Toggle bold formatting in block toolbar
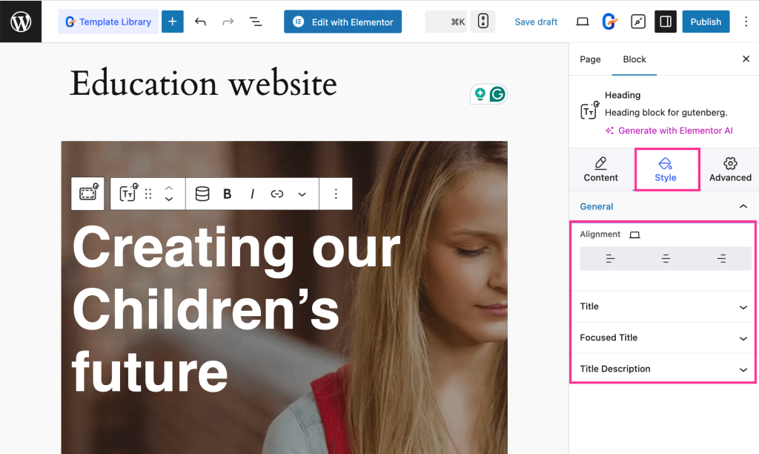This screenshot has width=759, height=454. point(226,194)
